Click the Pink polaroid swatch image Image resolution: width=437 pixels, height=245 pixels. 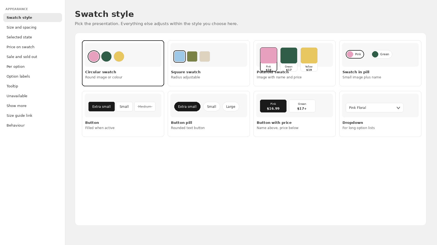tap(268, 56)
